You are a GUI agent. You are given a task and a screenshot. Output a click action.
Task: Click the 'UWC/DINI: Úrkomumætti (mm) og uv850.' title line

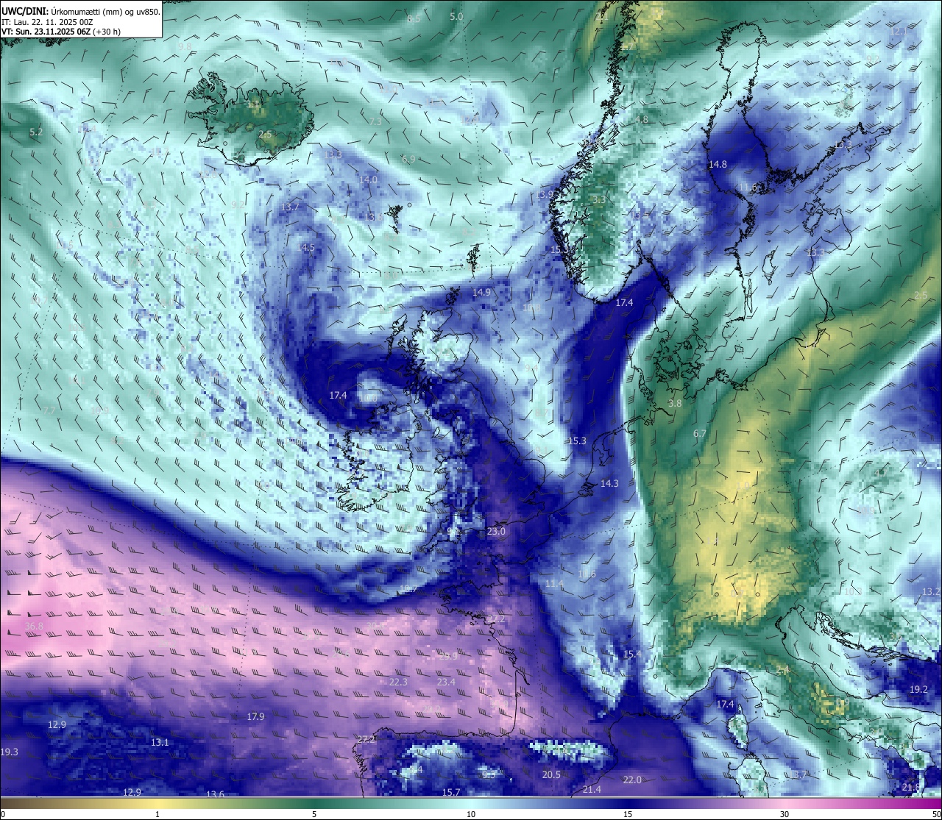coord(80,11)
